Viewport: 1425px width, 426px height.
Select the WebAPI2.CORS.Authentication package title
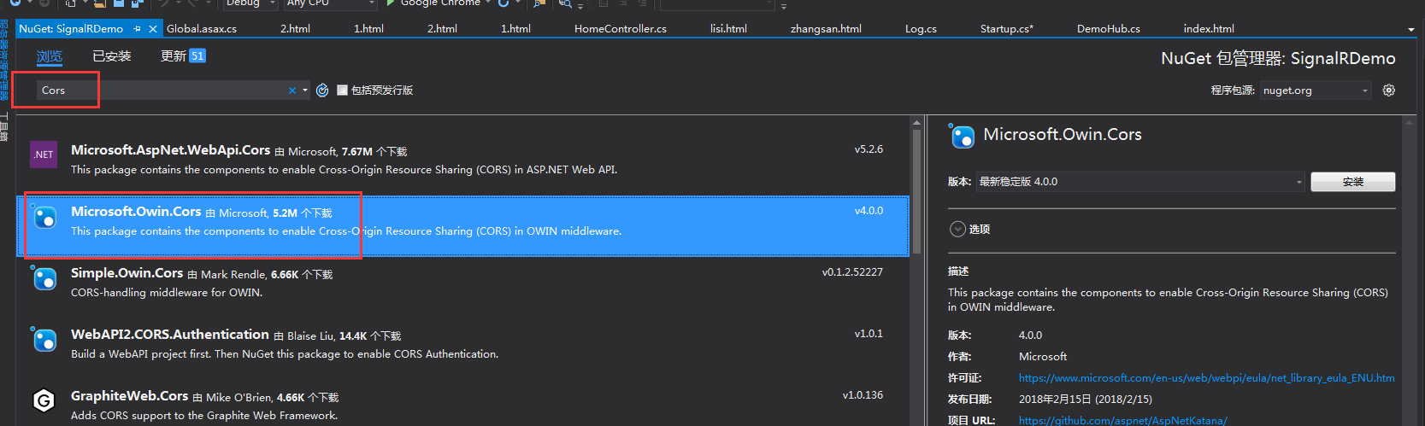pos(170,335)
